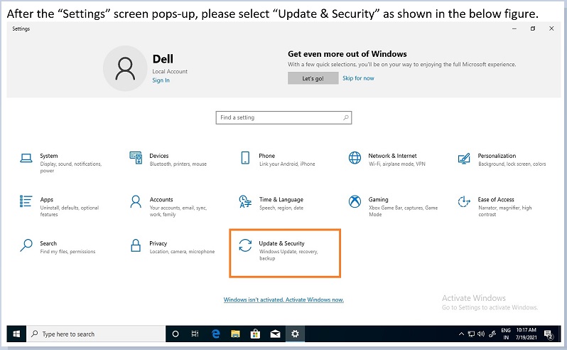Screen dimensions: 567x350
Task: Click 'Windows Update, recovery, backup' description
Action: pyautogui.click(x=288, y=255)
